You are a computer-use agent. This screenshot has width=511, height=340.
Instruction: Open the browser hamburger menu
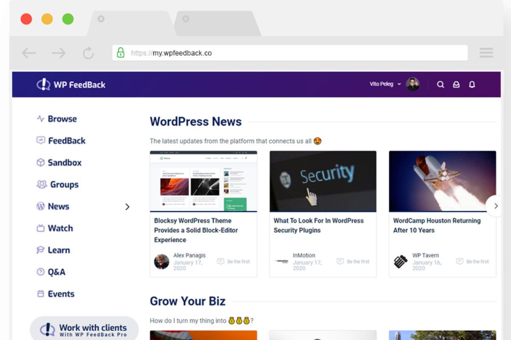pyautogui.click(x=486, y=53)
